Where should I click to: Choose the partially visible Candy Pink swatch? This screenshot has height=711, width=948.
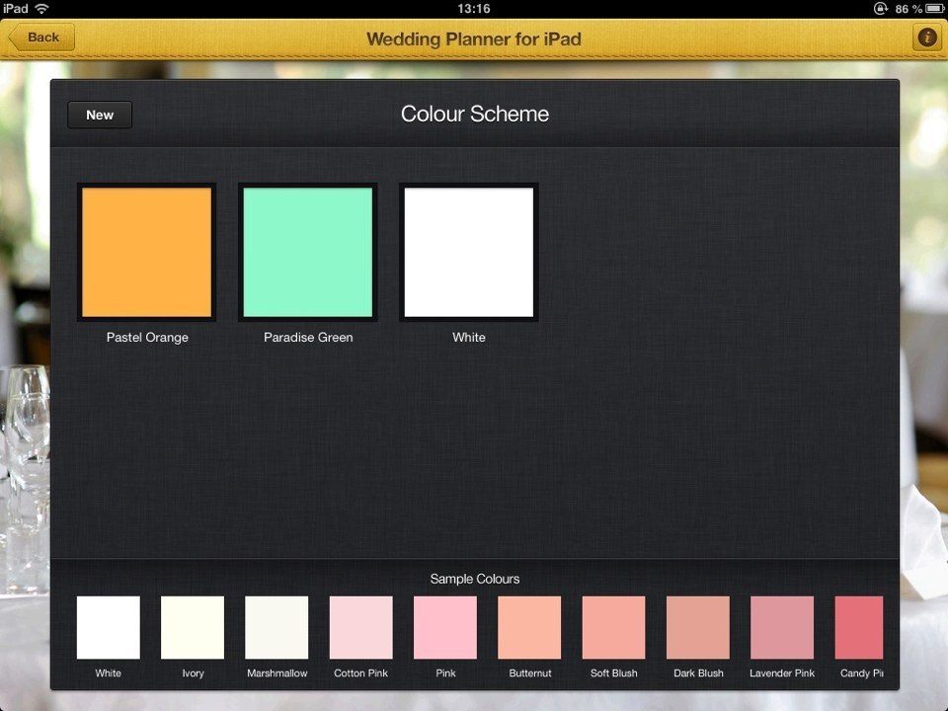[859, 627]
